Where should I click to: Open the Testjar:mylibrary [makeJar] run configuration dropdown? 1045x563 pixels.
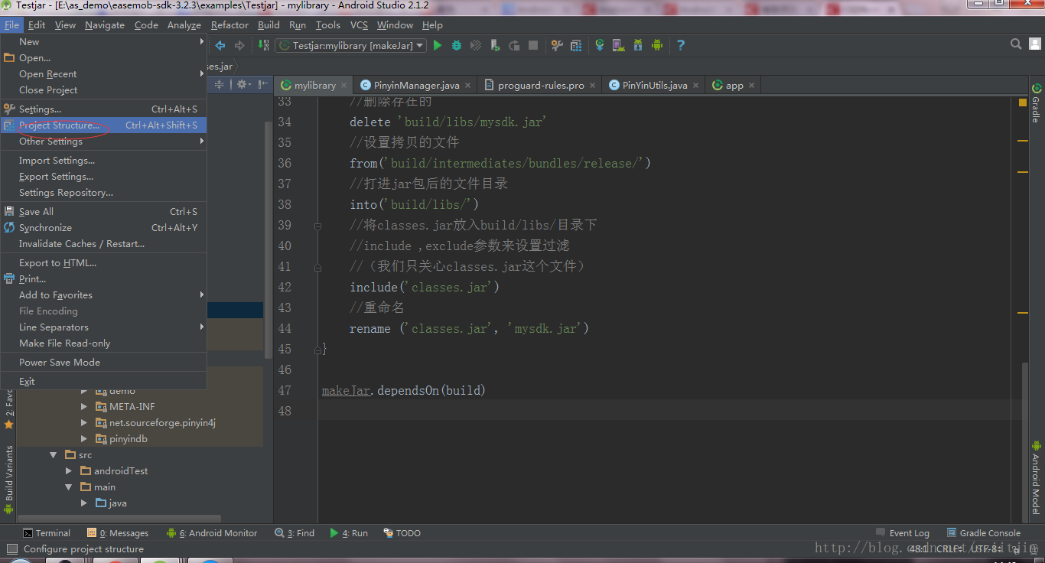click(350, 46)
